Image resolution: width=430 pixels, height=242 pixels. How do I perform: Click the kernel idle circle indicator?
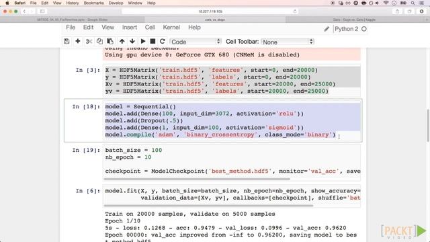[x=364, y=29]
